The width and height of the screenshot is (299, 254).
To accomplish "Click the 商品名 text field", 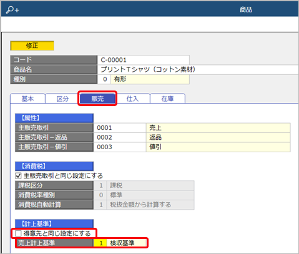I will pos(198,69).
